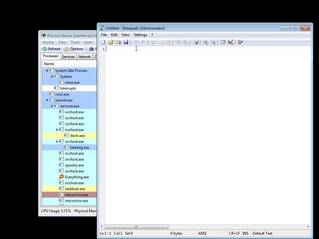Open the Edit menu in Notepad2
The height and width of the screenshot is (239, 319).
(114, 35)
